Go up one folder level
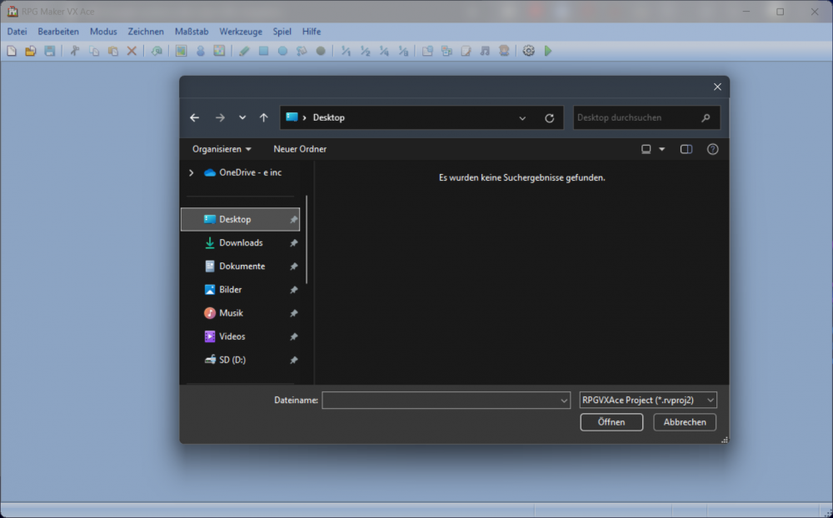Image resolution: width=833 pixels, height=518 pixels. [x=263, y=118]
